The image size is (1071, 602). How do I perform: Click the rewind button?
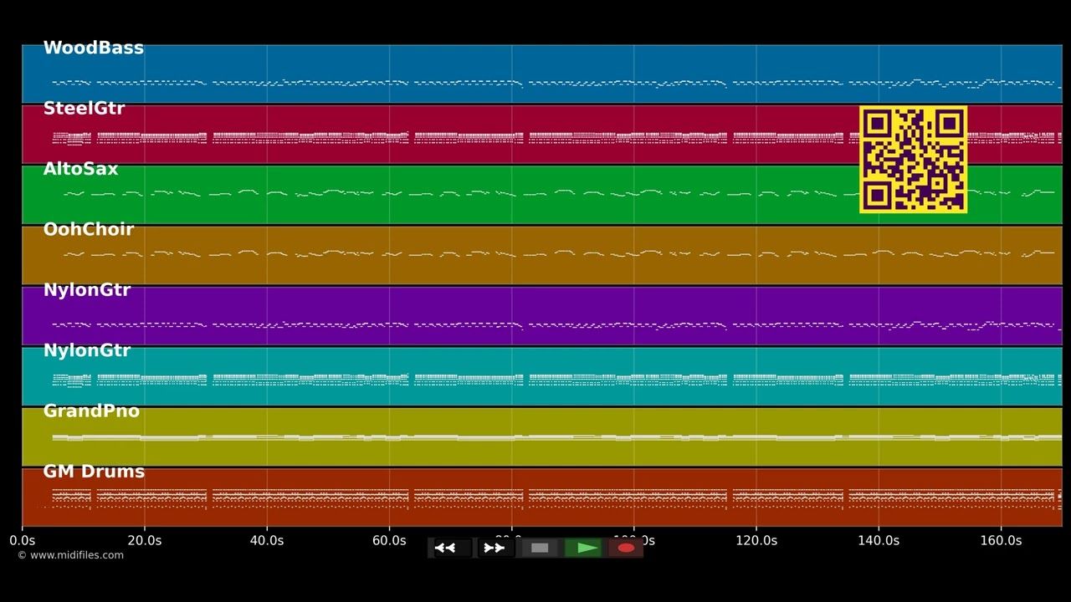(x=451, y=548)
